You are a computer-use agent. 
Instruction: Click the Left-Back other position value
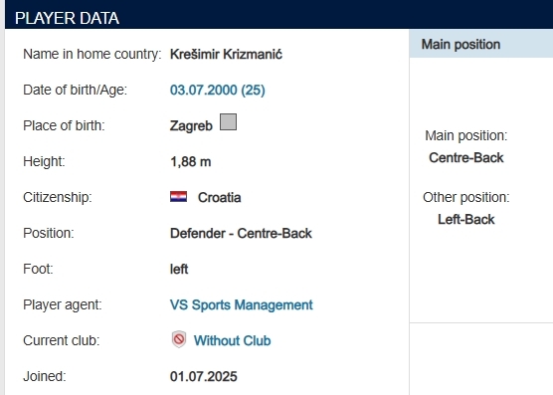(466, 220)
